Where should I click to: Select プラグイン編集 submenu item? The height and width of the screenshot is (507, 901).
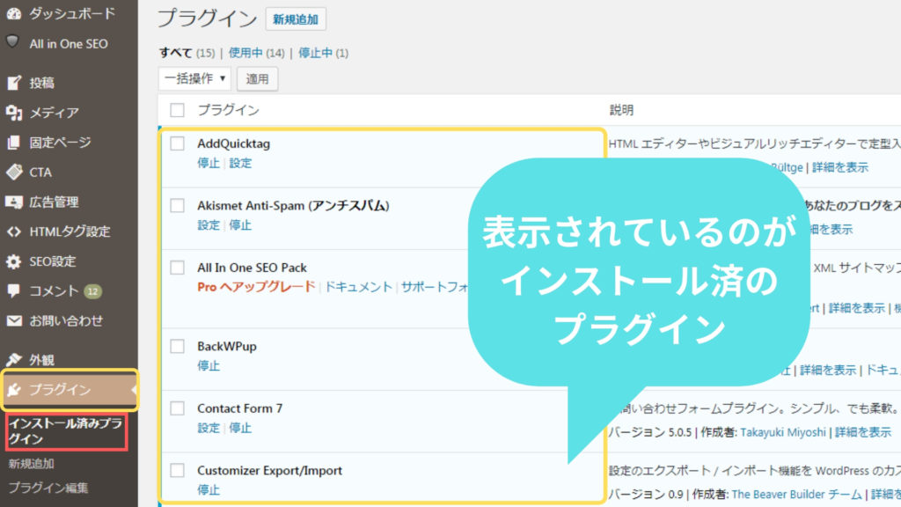48,488
